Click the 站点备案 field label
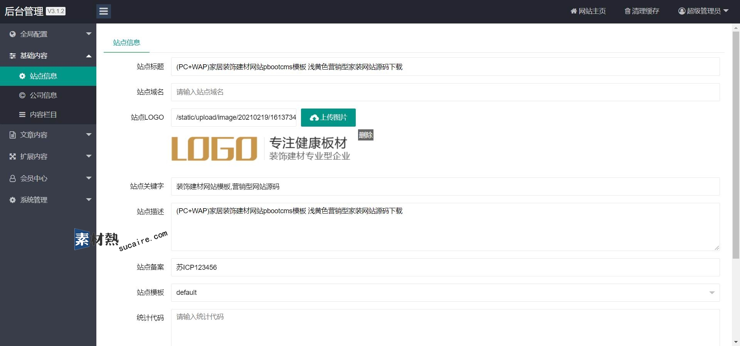740x346 pixels. click(150, 267)
